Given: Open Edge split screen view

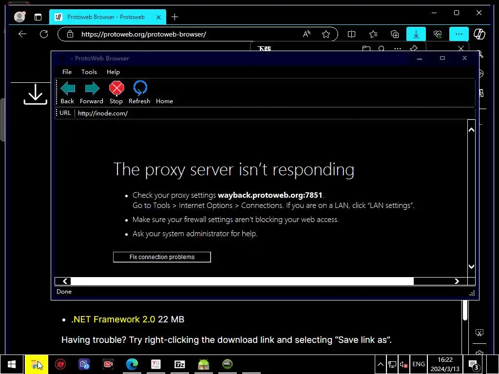Looking at the screenshot, I should (352, 34).
